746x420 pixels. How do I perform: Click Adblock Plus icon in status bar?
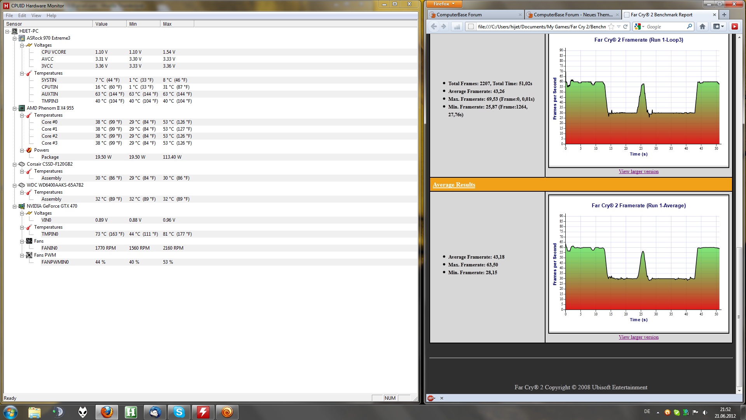[431, 398]
